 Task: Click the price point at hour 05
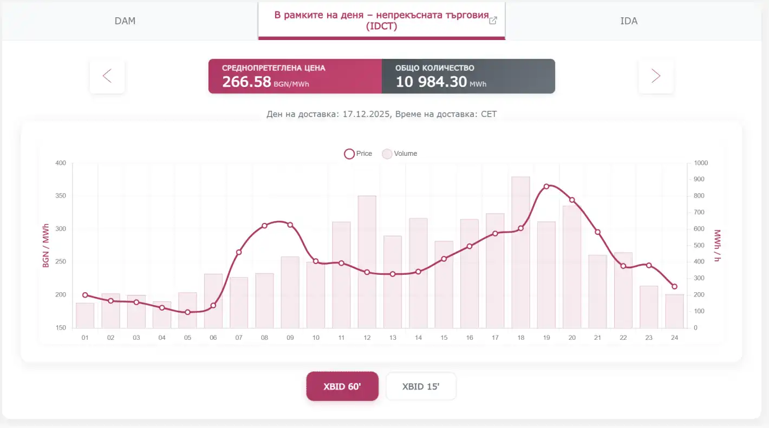click(187, 312)
